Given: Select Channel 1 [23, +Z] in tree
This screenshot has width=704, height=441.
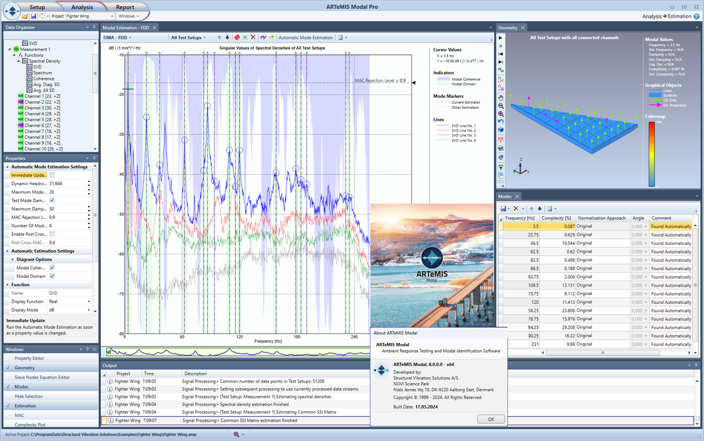Looking at the screenshot, I should click(43, 96).
